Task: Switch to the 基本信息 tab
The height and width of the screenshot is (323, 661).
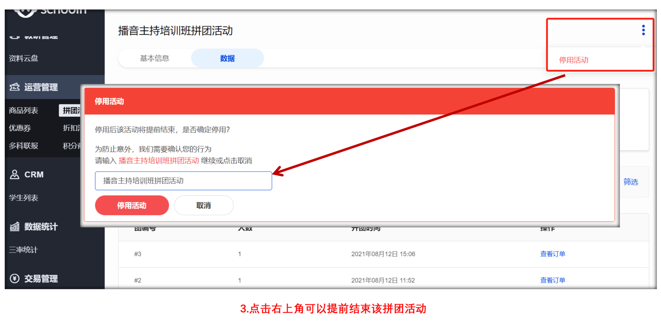Action: (154, 58)
